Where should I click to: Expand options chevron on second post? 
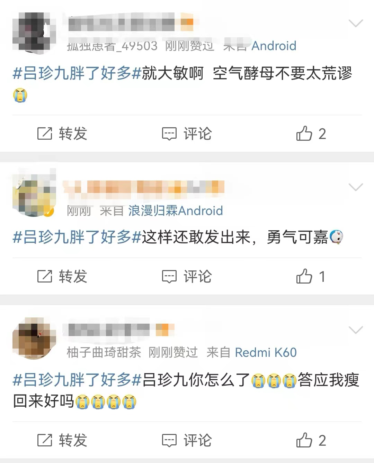point(356,187)
